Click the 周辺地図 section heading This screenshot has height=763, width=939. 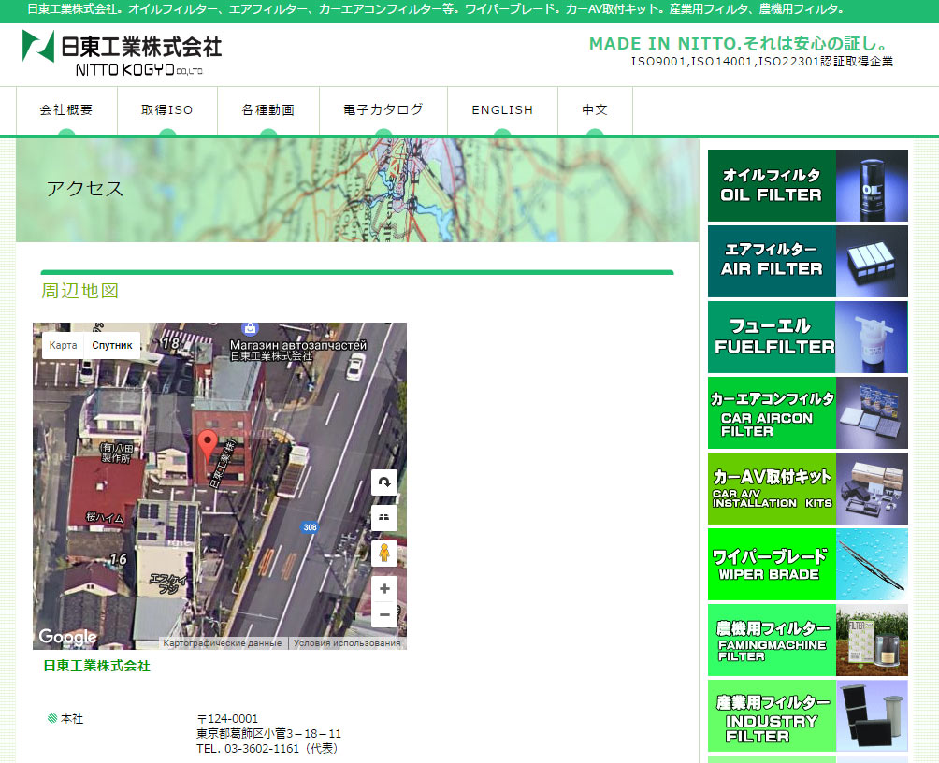pyautogui.click(x=79, y=291)
